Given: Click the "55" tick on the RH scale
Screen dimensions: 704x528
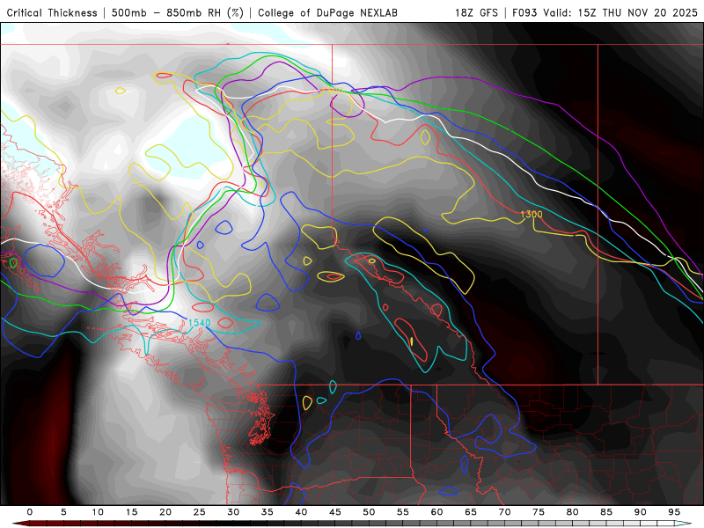Looking at the screenshot, I should tap(403, 512).
